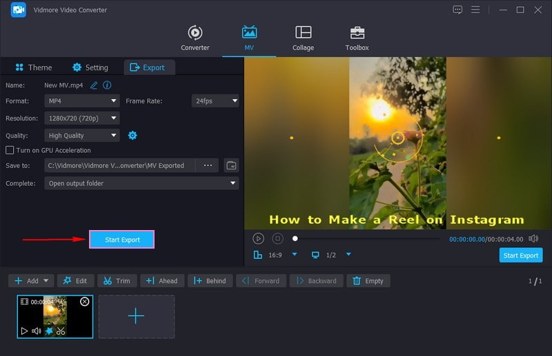This screenshot has height=356, width=552.
Task: Remove the clip using its X icon
Action: (85, 302)
